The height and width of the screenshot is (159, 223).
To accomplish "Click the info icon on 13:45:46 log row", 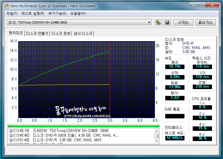I will [x=11, y=135].
